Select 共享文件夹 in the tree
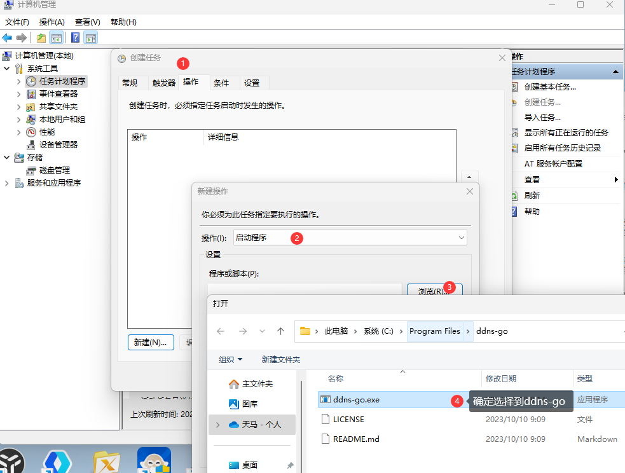 click(x=58, y=107)
